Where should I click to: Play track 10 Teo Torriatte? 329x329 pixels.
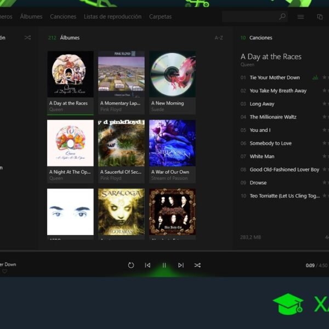285,196
